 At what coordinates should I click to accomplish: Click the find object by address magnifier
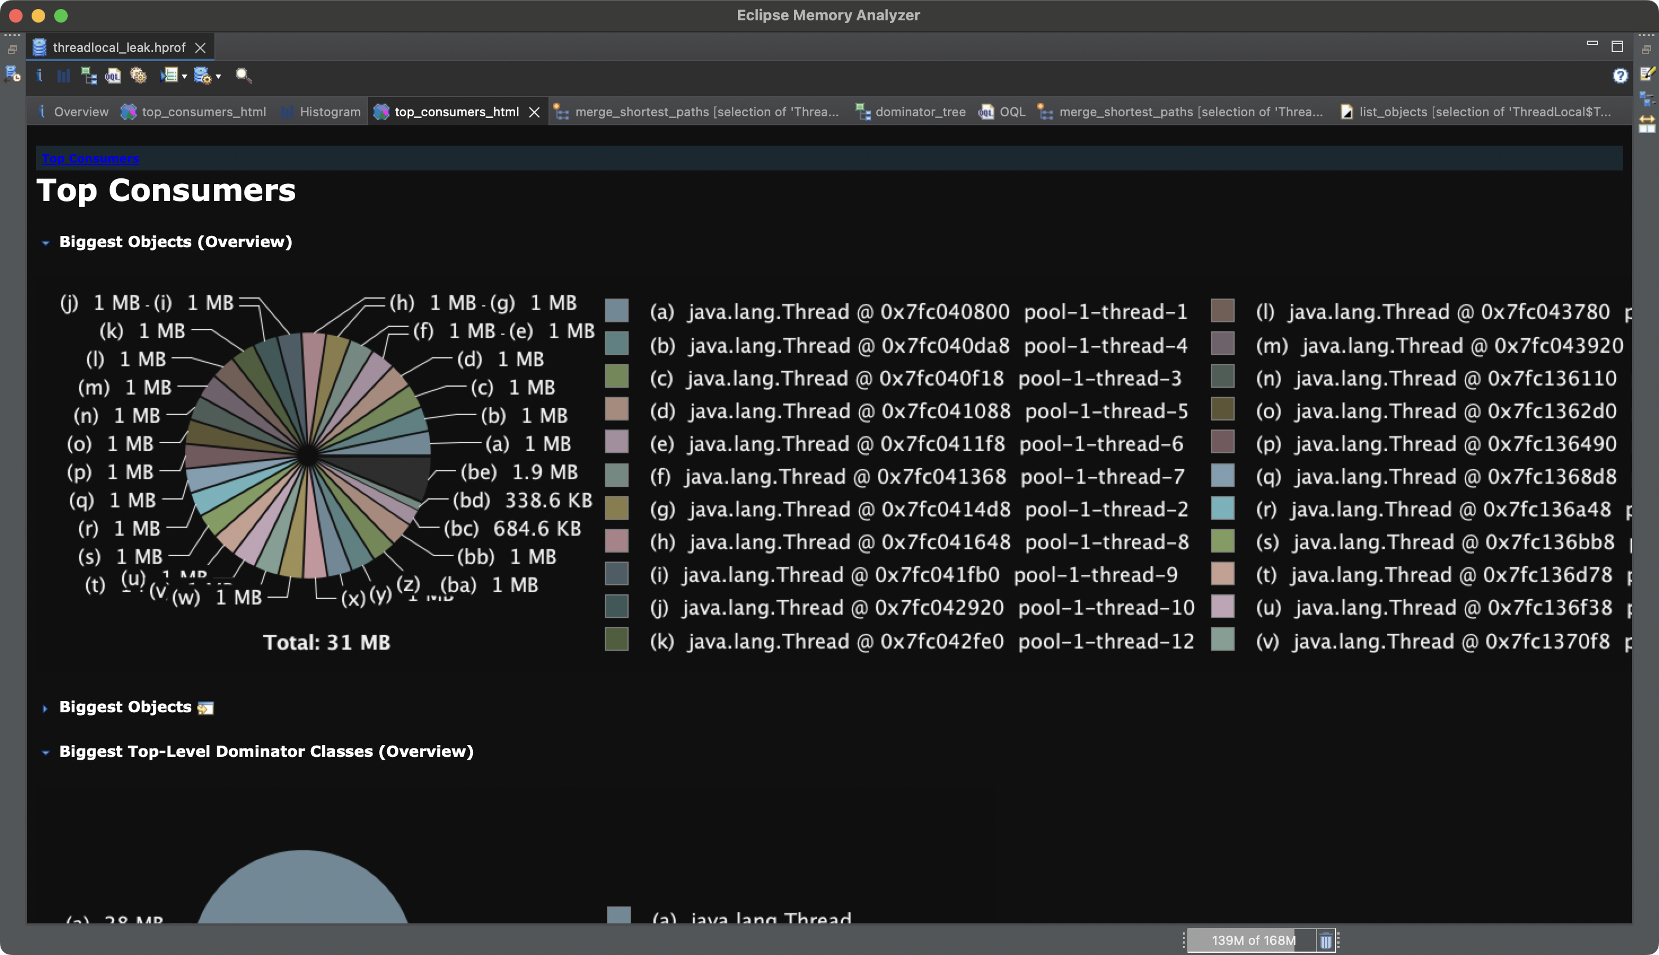(x=243, y=76)
